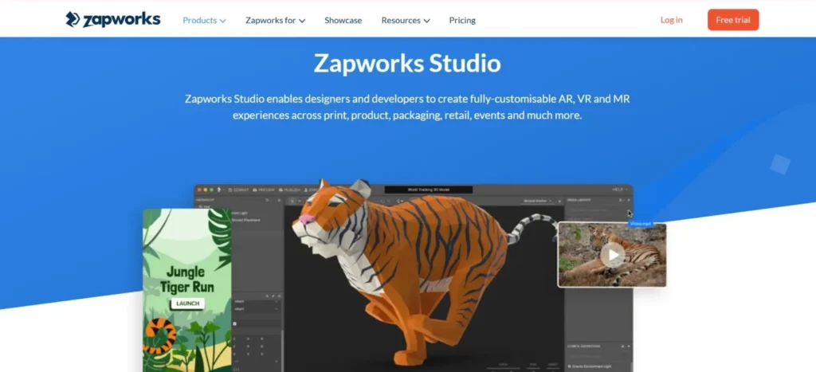The width and height of the screenshot is (816, 372).
Task: Open the Pricing page
Action: (x=462, y=20)
